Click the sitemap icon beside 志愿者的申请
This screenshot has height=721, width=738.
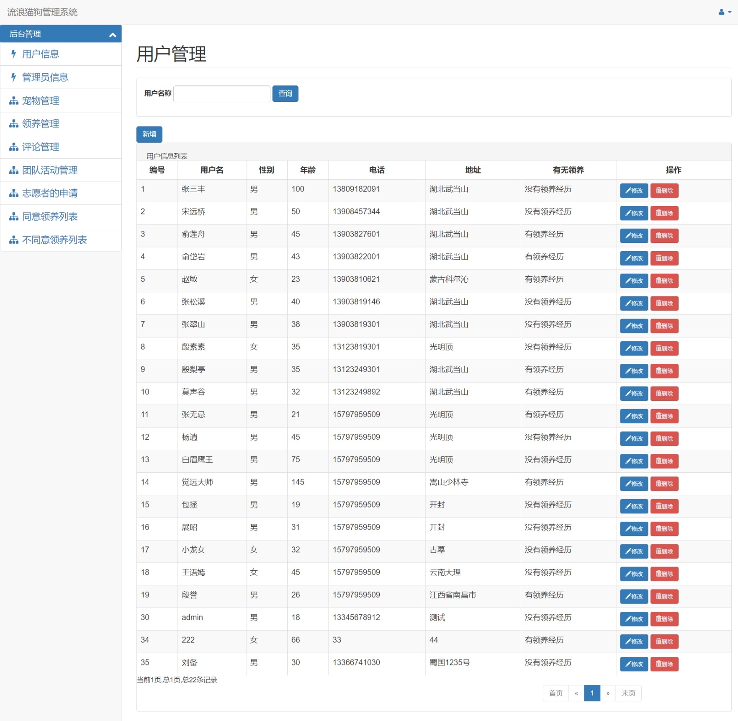point(14,193)
